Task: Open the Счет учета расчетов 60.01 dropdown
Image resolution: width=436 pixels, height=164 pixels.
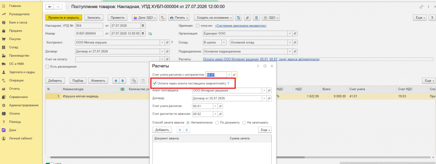Action: tap(215, 106)
